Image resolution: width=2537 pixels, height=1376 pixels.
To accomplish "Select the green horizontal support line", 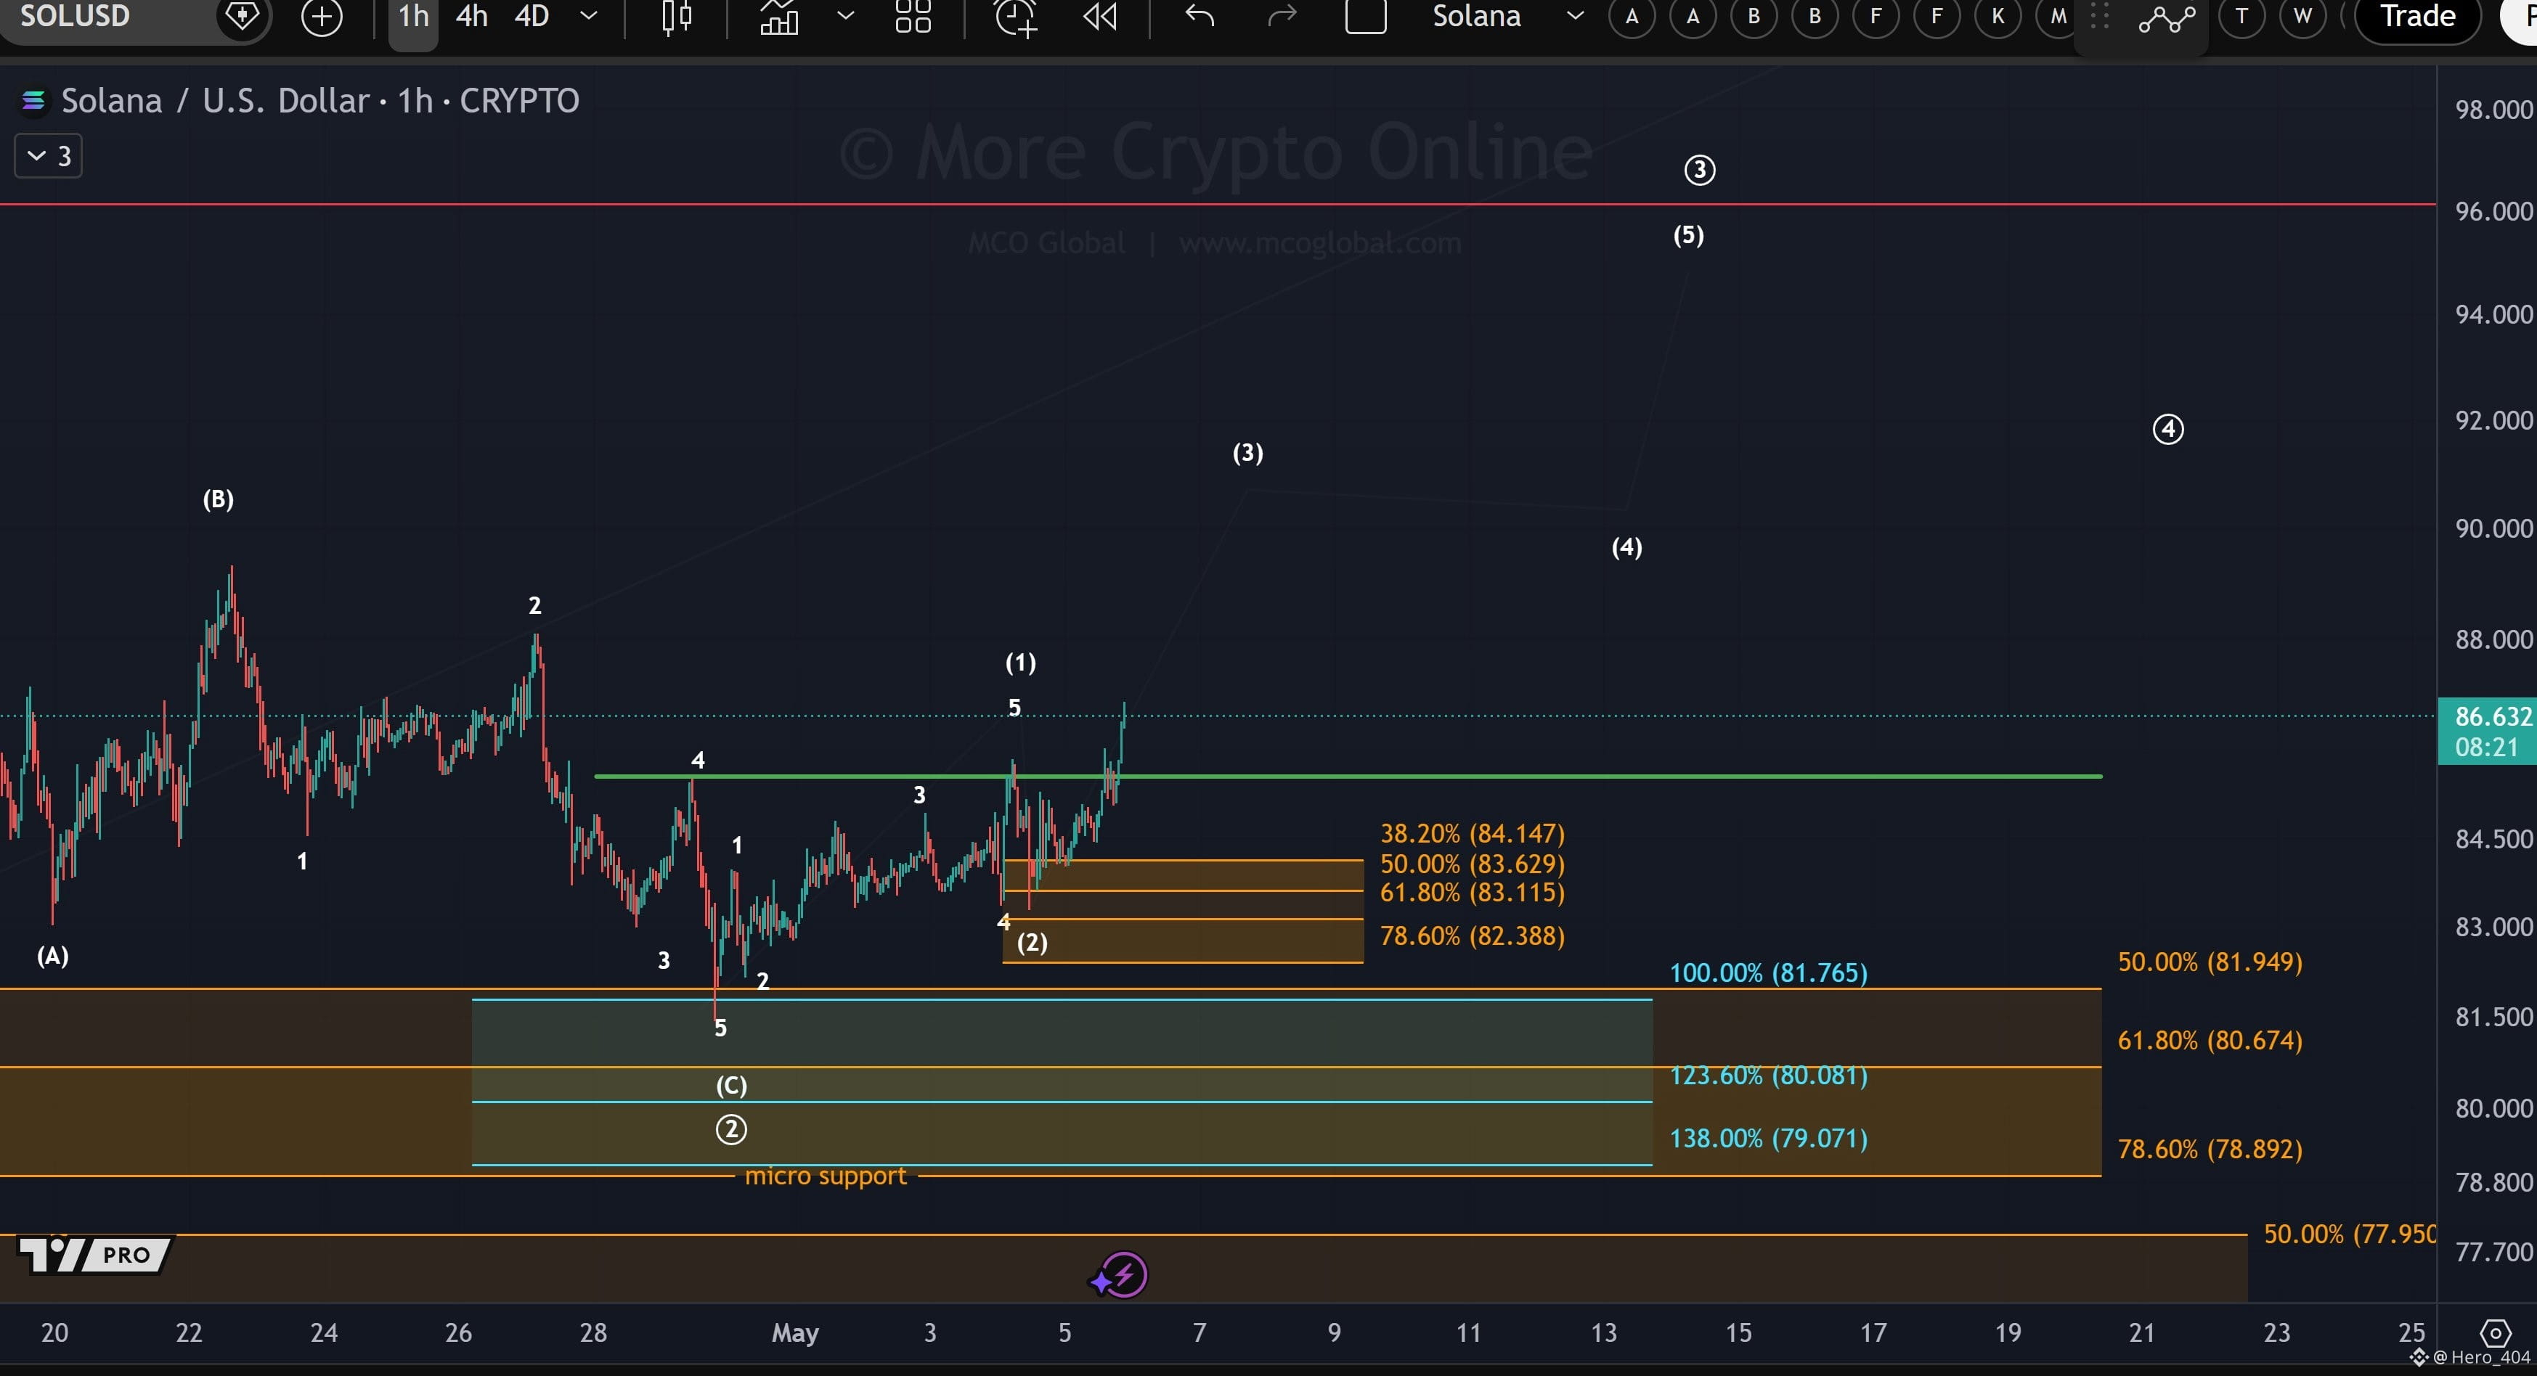I will coord(1348,777).
